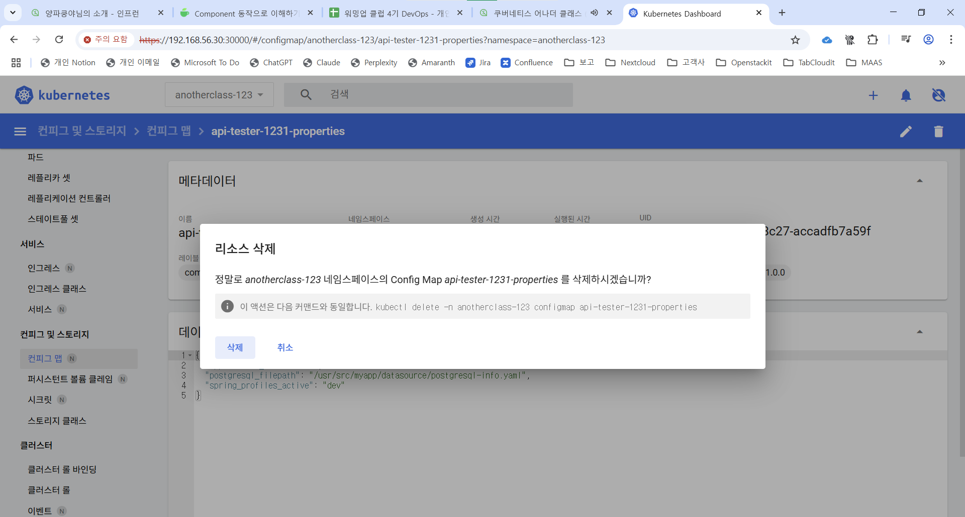Open the browser extensions puzzle icon
The width and height of the screenshot is (965, 517).
(x=873, y=40)
